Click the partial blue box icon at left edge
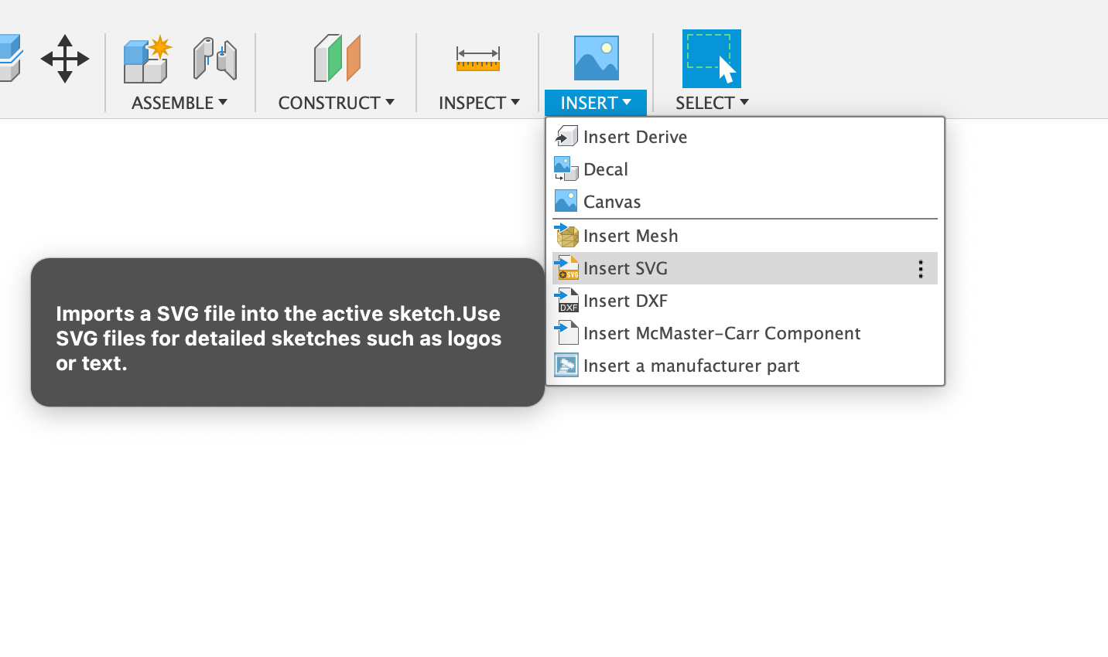This screenshot has height=657, width=1108. 10,59
